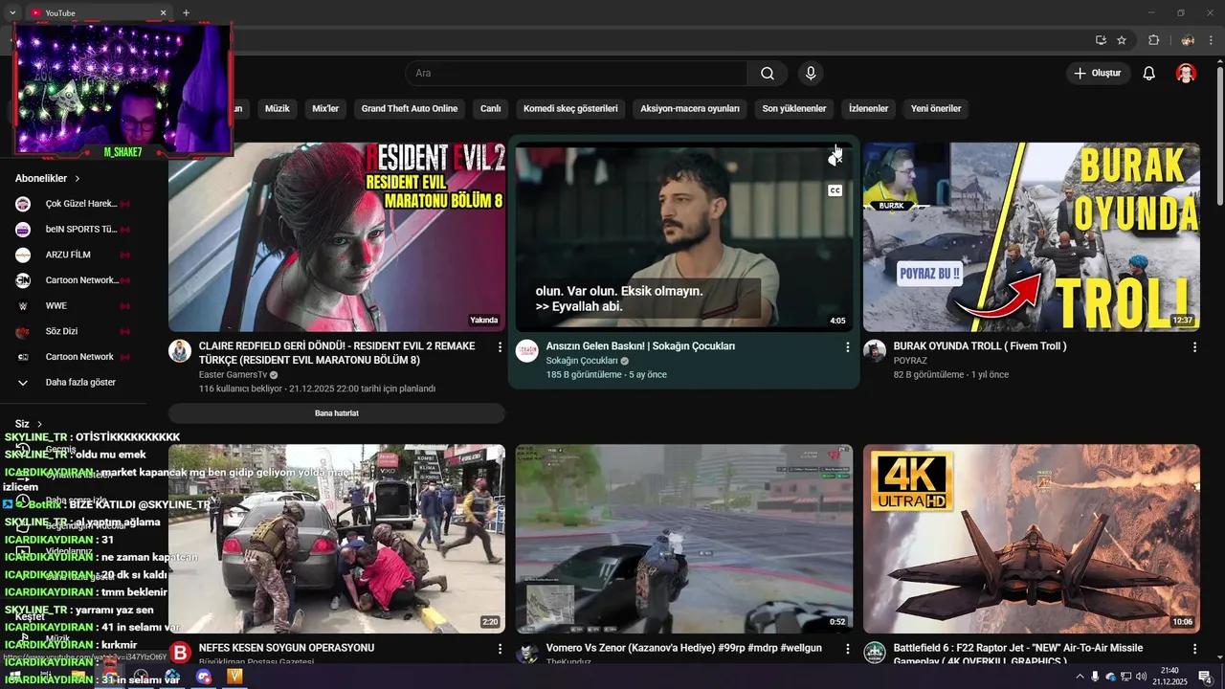Mute the Sokağın Çocukları preview video
1225x689 pixels.
point(835,160)
